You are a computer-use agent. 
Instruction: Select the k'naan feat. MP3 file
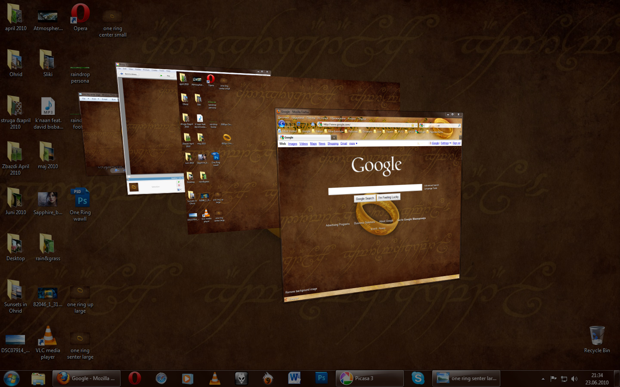tap(48, 113)
